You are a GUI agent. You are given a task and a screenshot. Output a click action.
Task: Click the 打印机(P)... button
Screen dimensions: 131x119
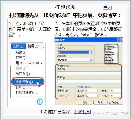(116, 102)
